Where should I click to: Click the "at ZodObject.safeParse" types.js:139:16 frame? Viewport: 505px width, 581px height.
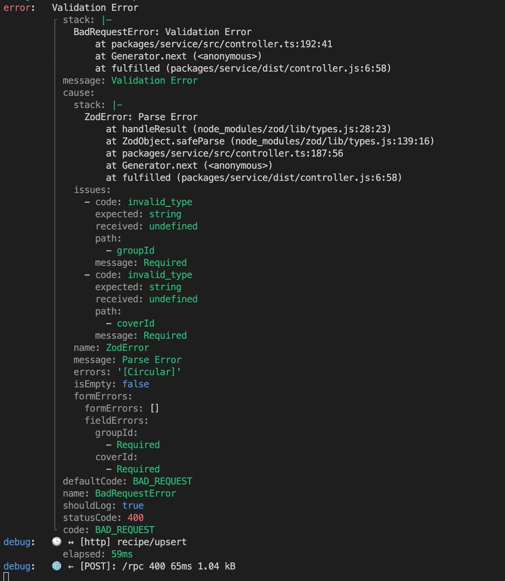pos(270,141)
